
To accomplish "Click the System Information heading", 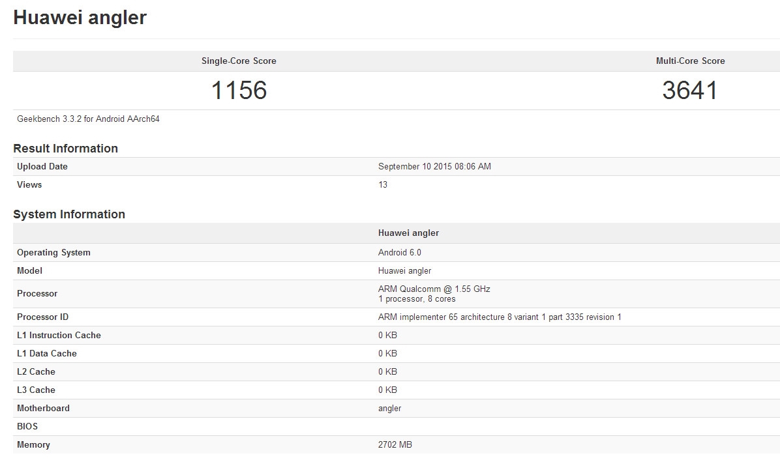I will point(69,214).
